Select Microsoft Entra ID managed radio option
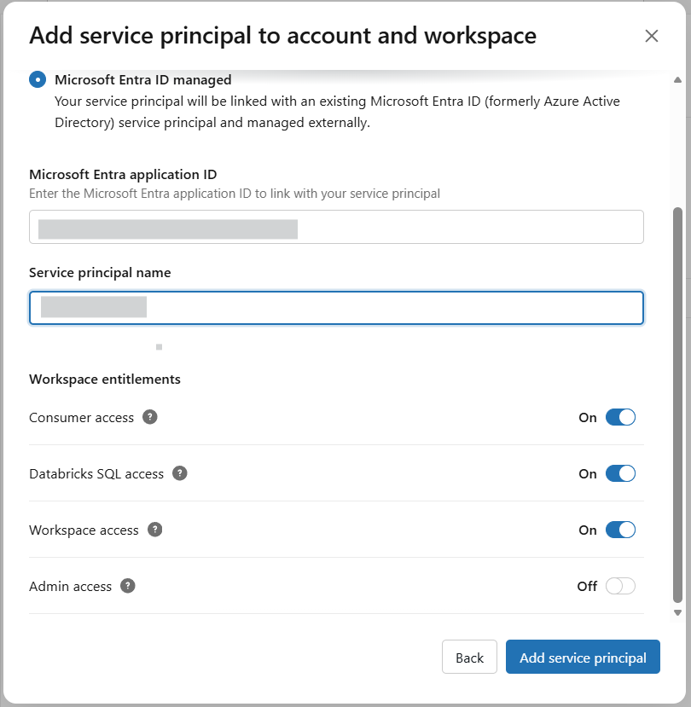Image resolution: width=691 pixels, height=707 pixels. 38,80
